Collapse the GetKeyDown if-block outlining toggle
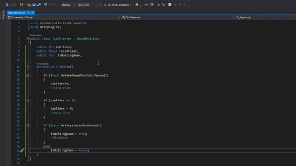296x166 pixels. point(28,75)
